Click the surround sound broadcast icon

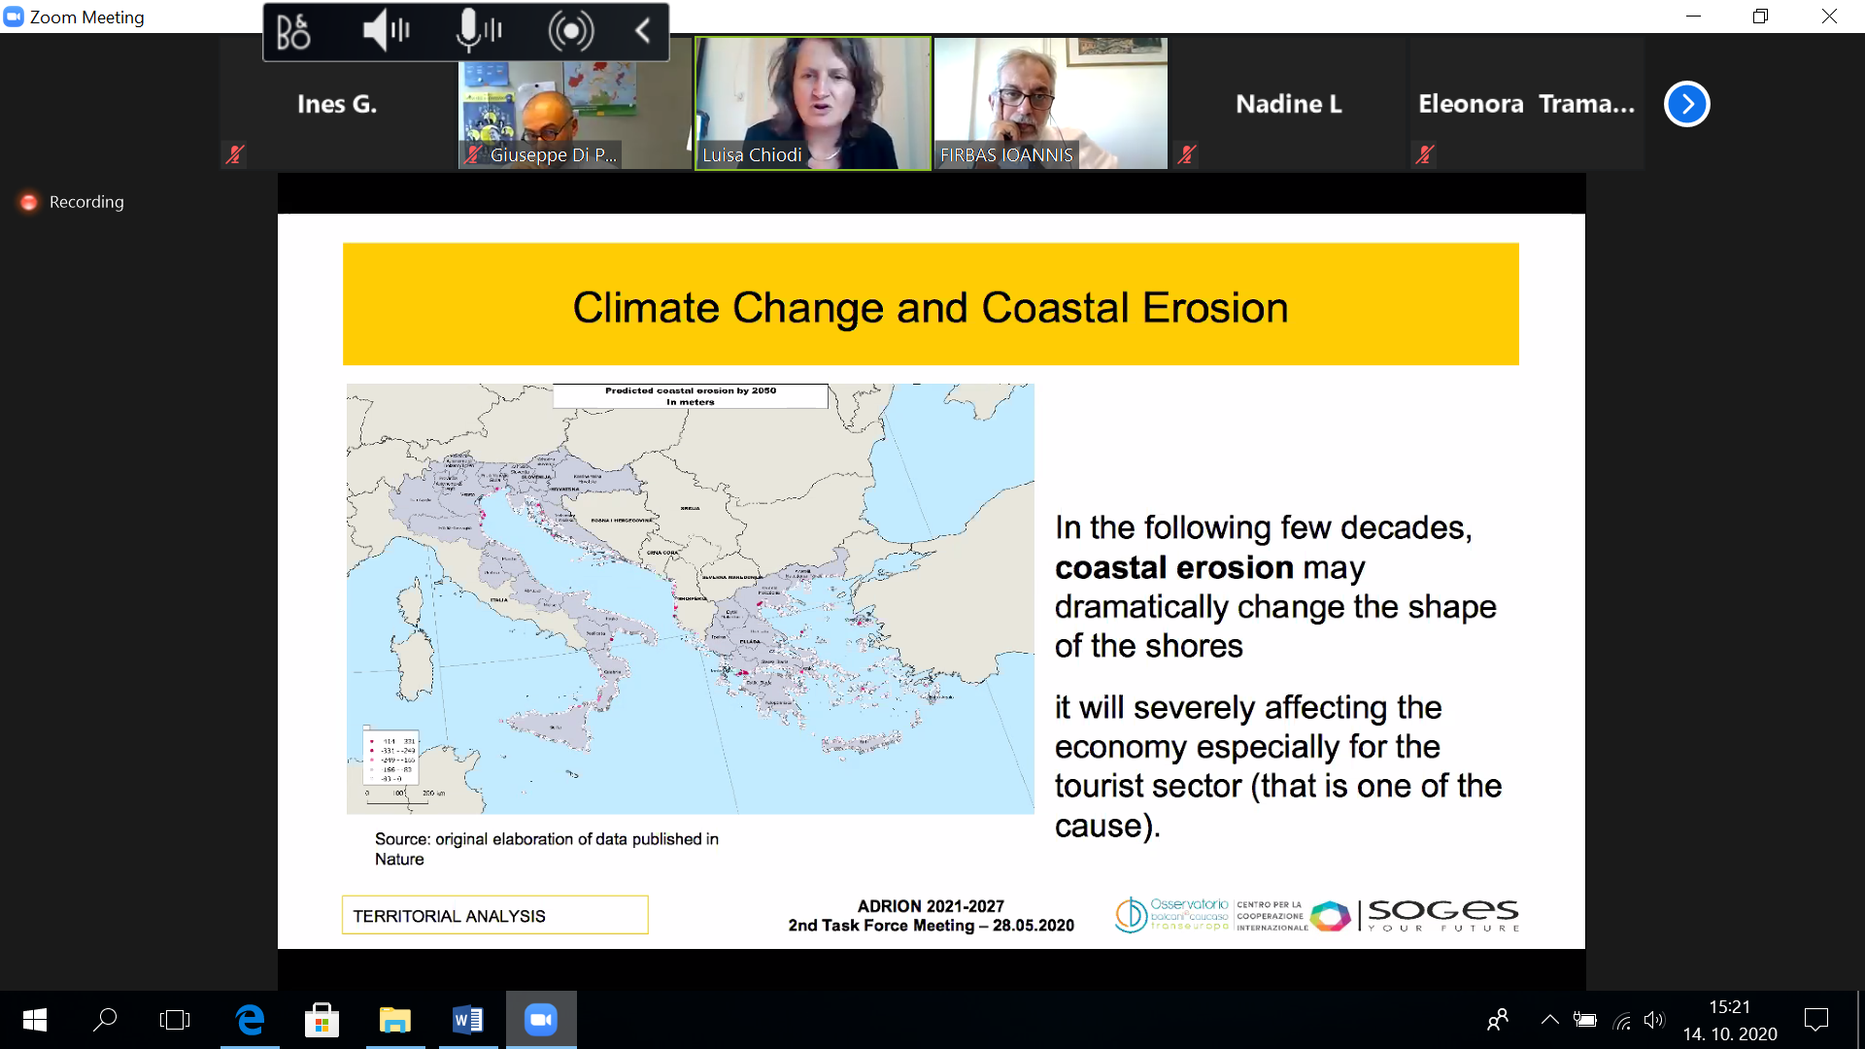[x=571, y=32]
